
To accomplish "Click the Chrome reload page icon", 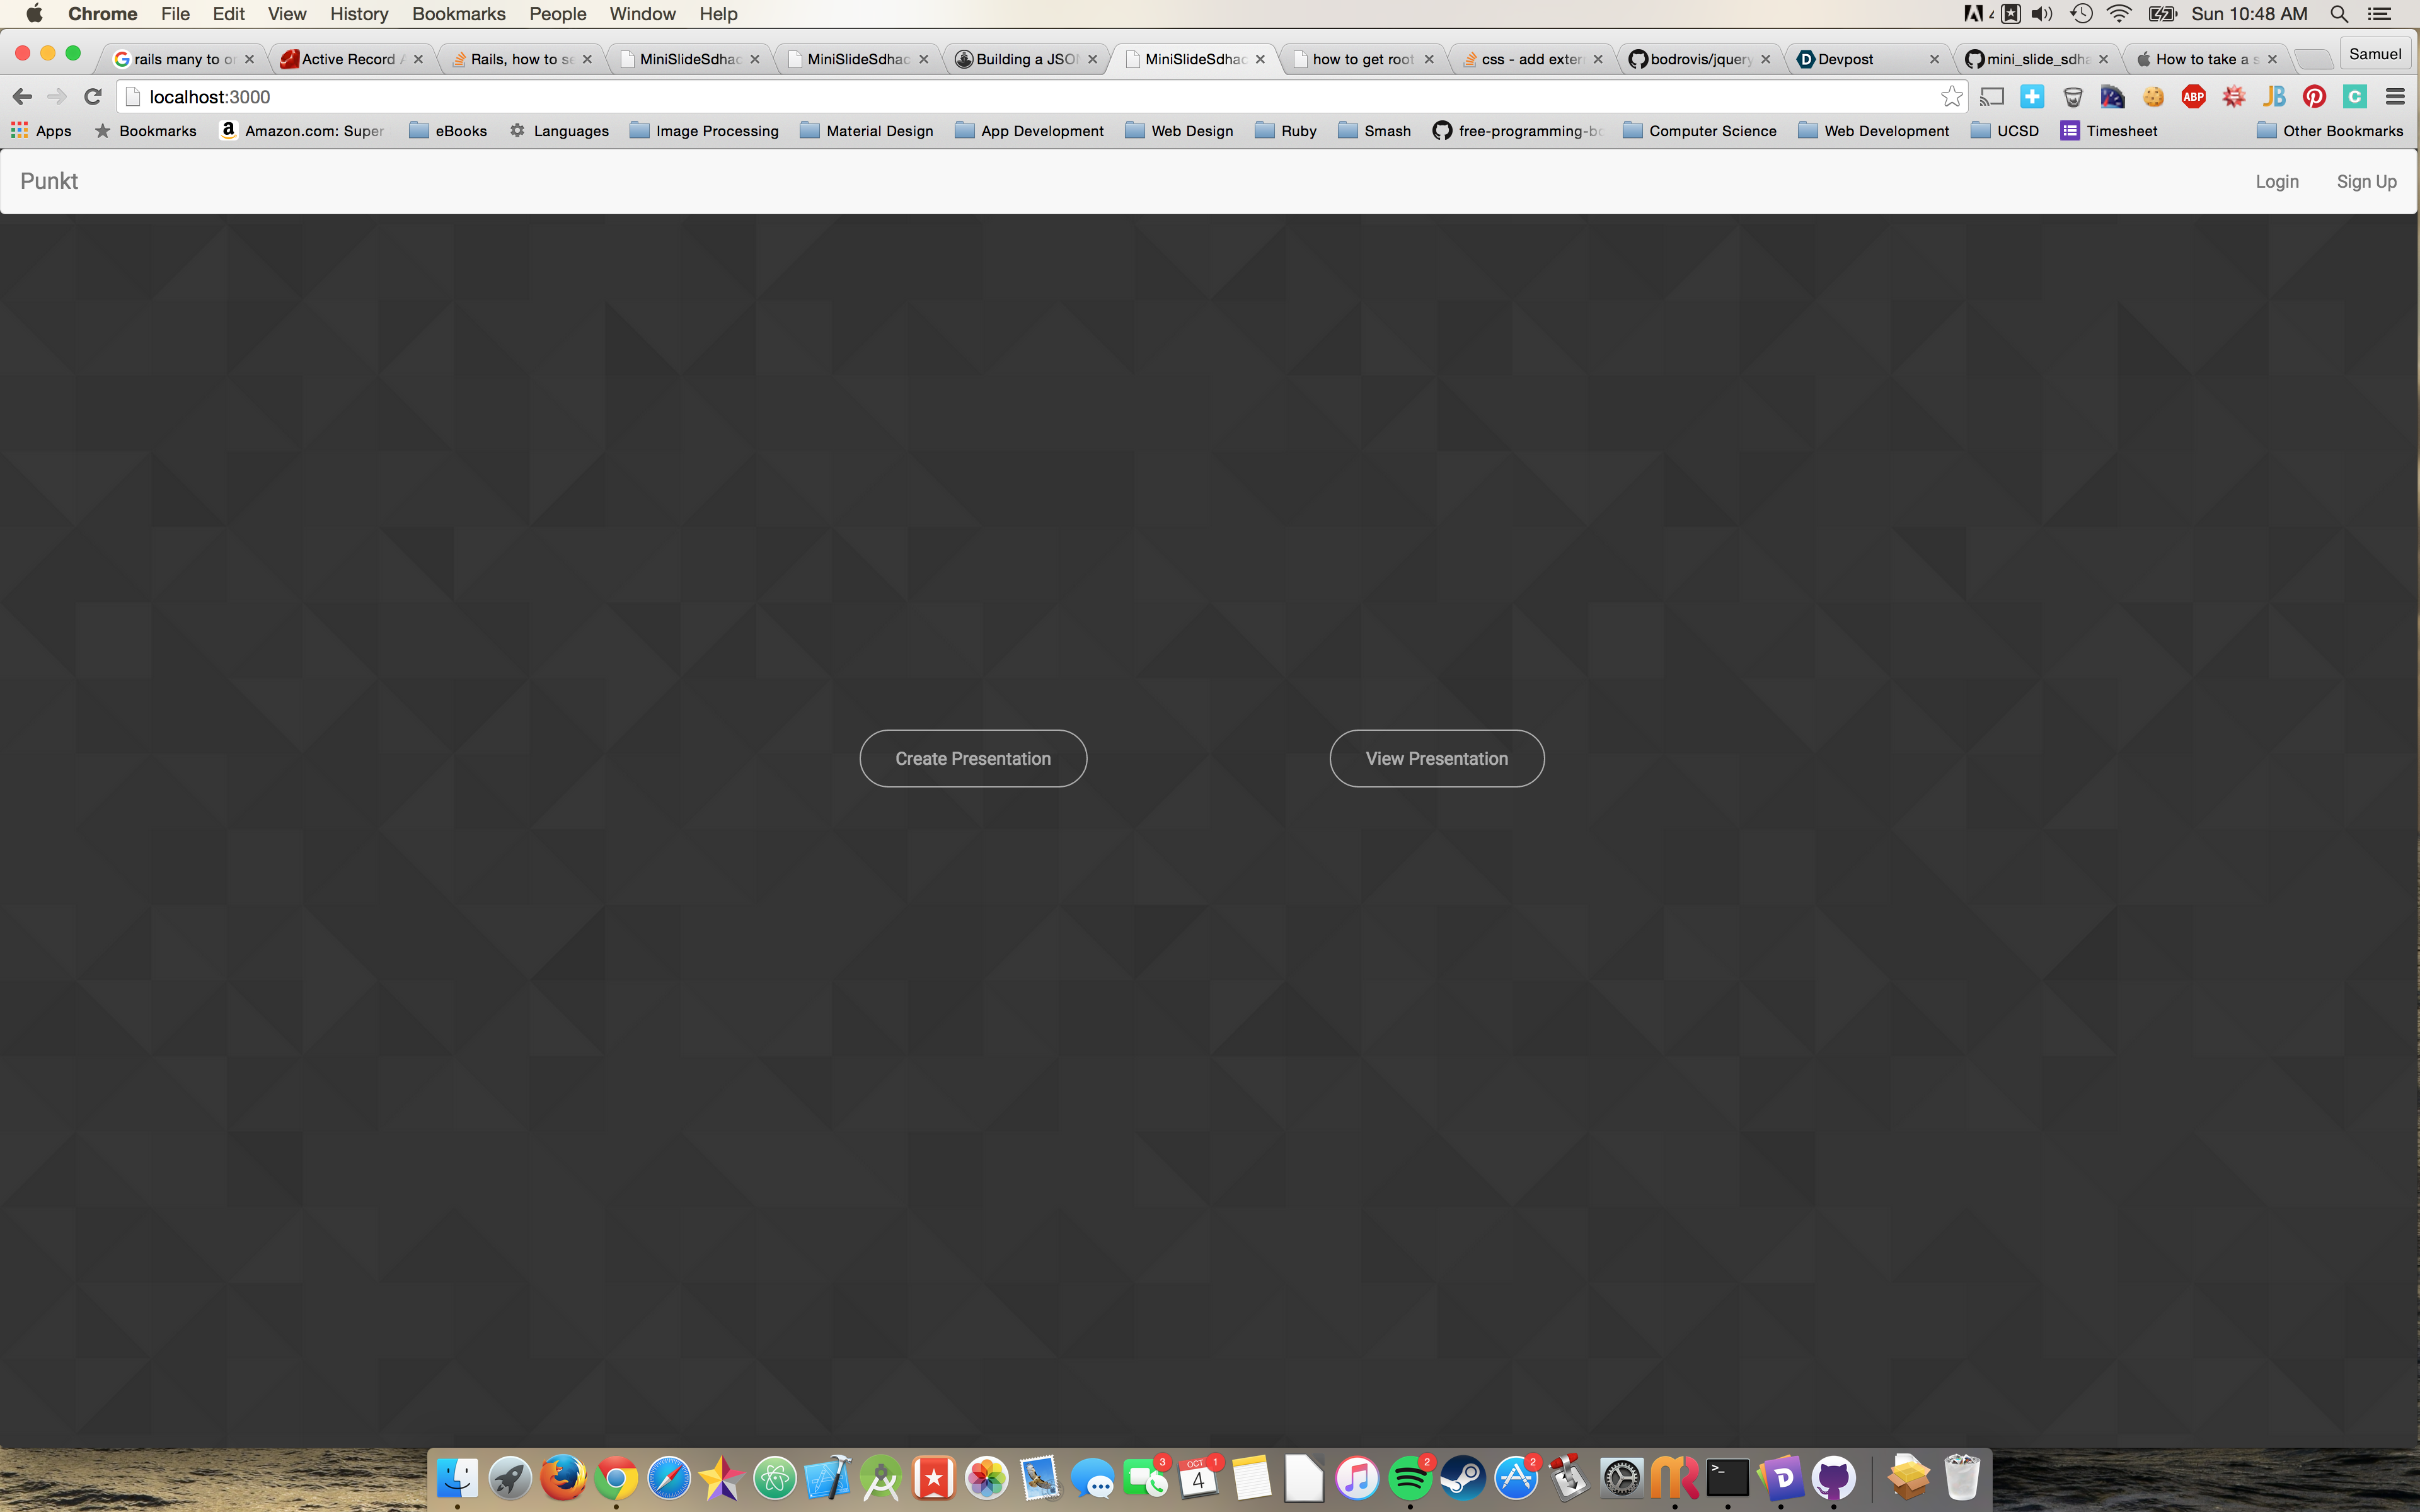I will [x=93, y=97].
